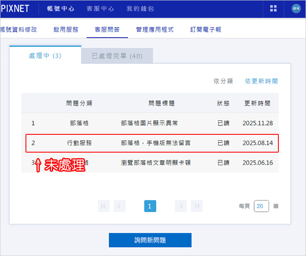306x256 pixels.
Task: Click 已讀 status of the 2025.06.16 row
Action: click(224, 163)
